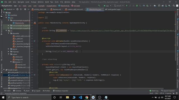Open the profiler gauge icon in toolbar
The width and height of the screenshot is (179, 100).
tap(144, 6)
